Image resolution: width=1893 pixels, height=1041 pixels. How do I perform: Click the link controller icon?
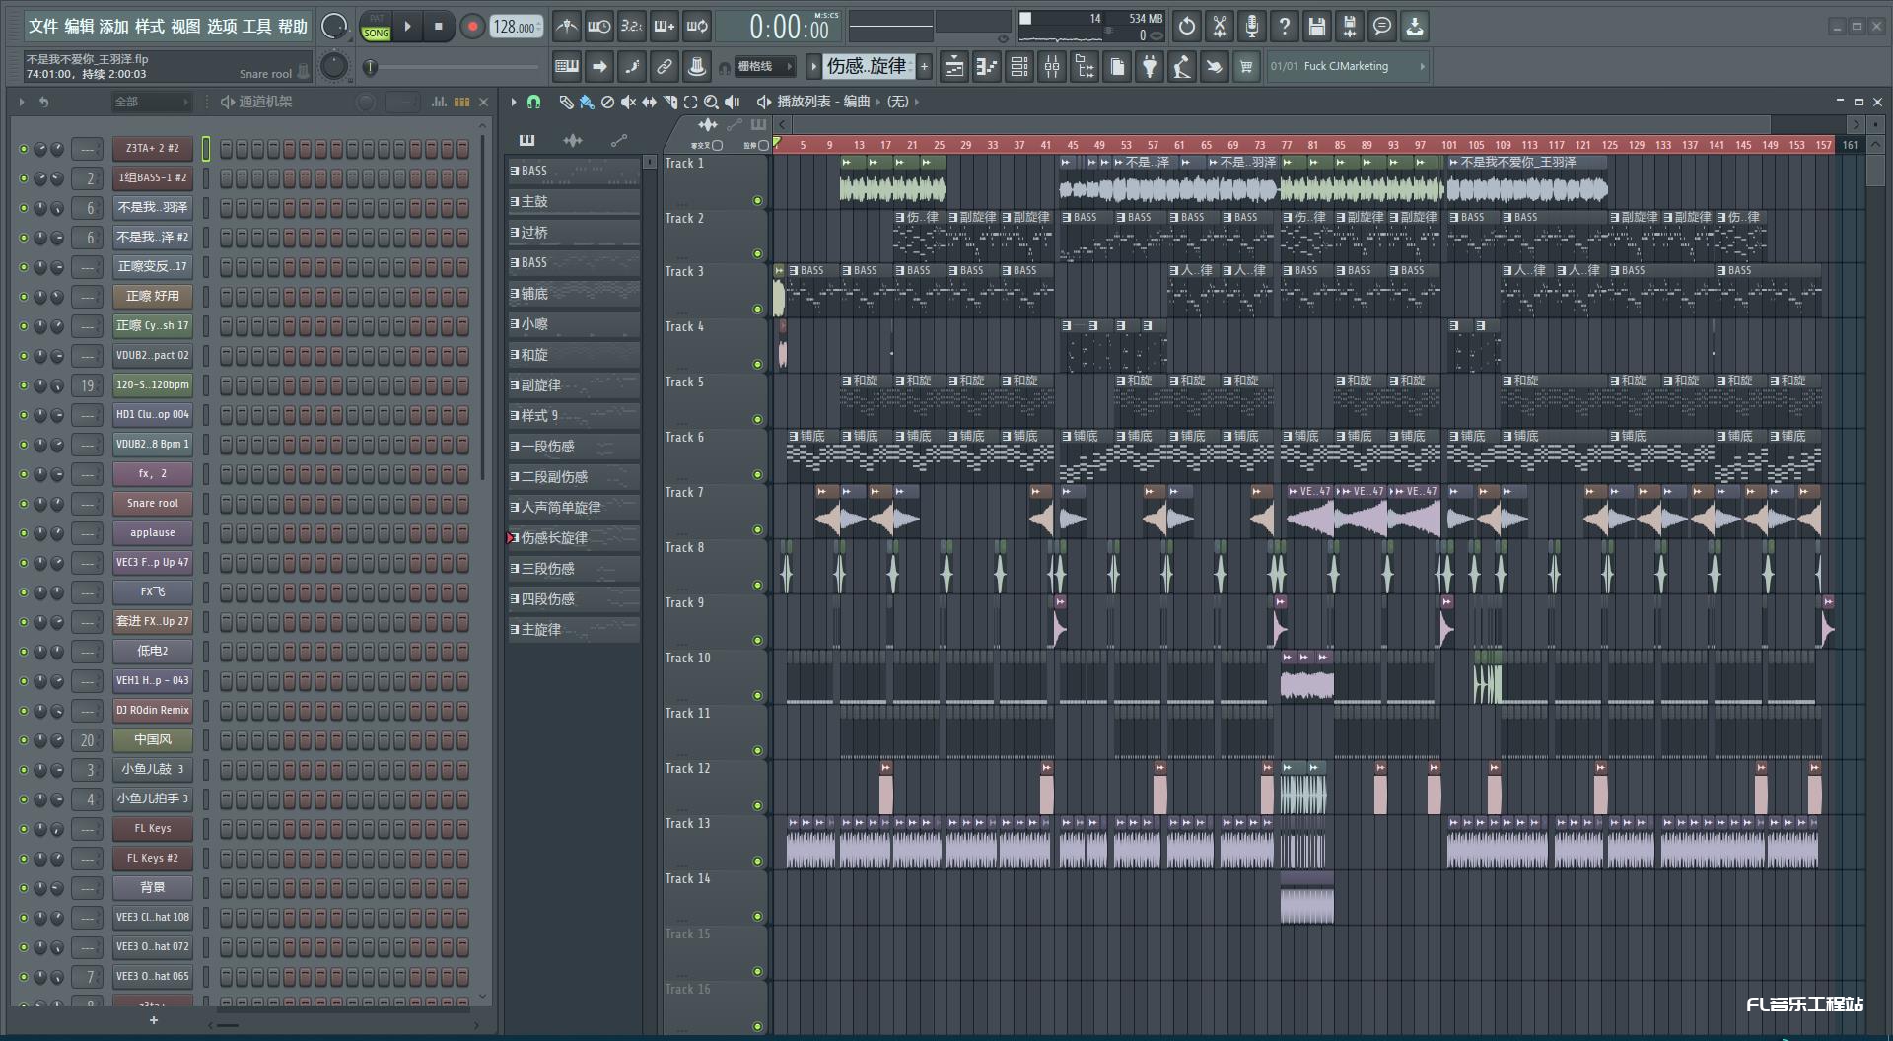point(665,67)
